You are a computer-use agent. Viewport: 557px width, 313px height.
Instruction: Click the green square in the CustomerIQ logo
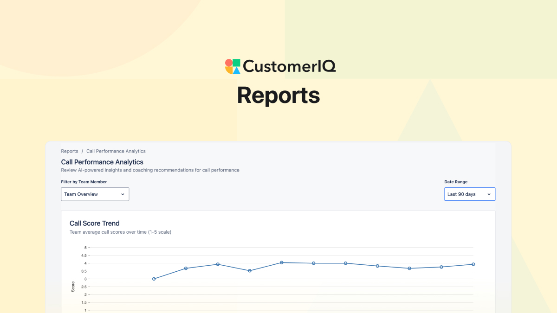pos(237,63)
